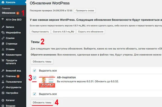Click the Пользователи user icon
Viewport: 162px width, 107px height.
[x=3, y=82]
